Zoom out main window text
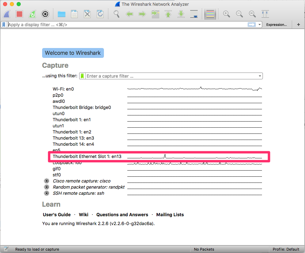 pos(239,14)
